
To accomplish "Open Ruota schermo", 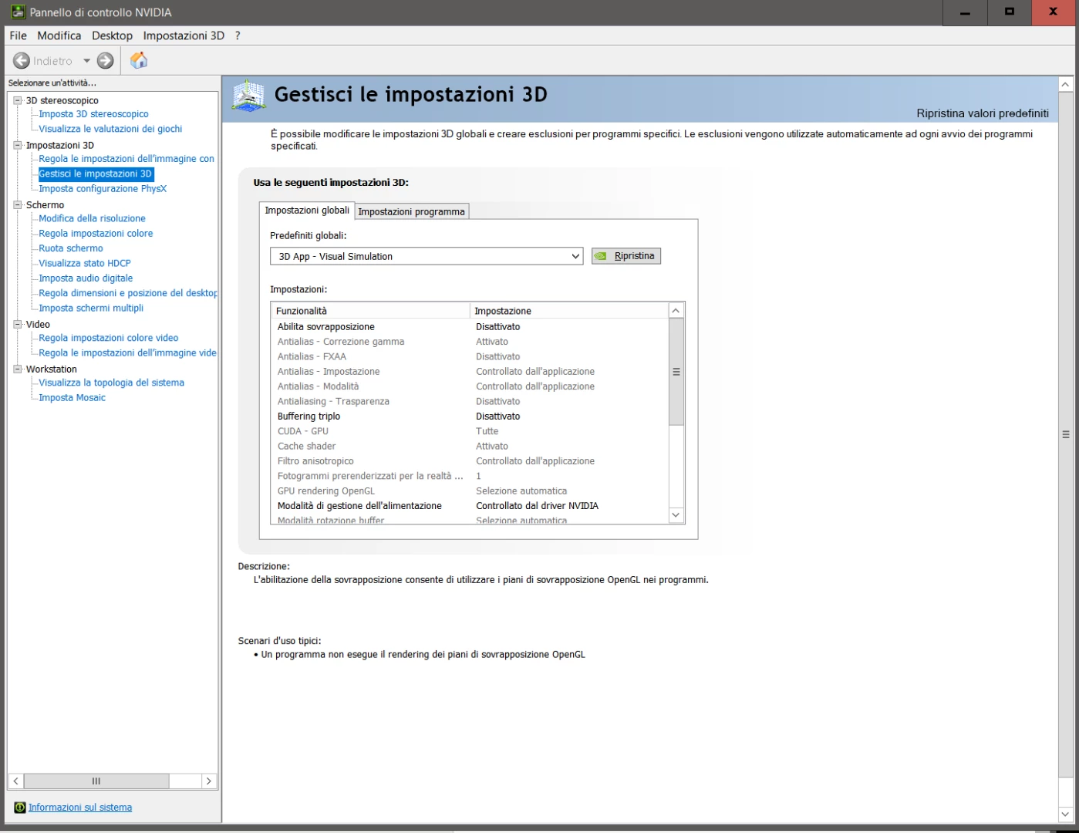I will [71, 248].
